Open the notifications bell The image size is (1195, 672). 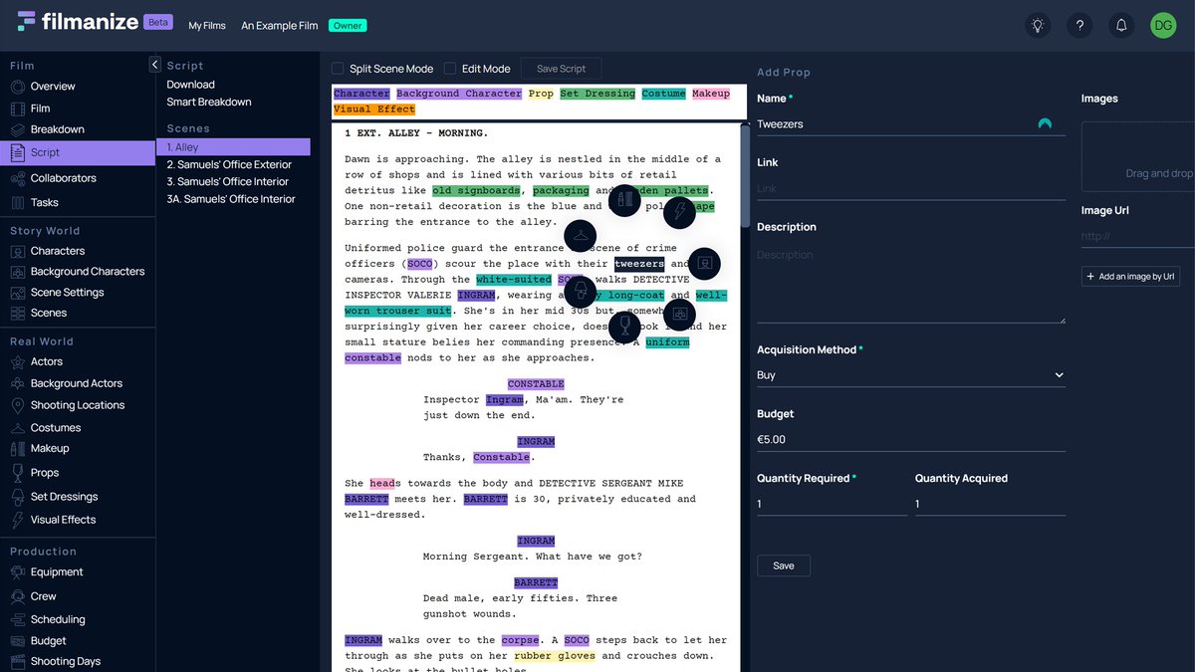coord(1121,25)
